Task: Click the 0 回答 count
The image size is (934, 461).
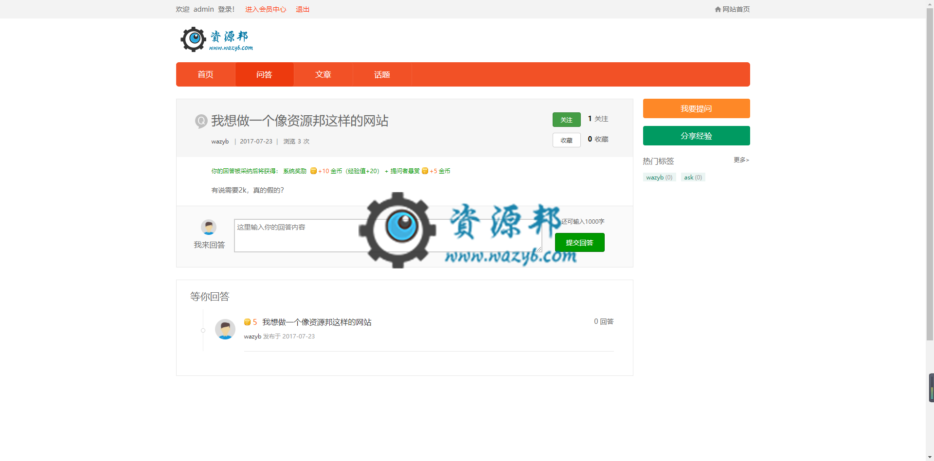Action: pyautogui.click(x=604, y=321)
